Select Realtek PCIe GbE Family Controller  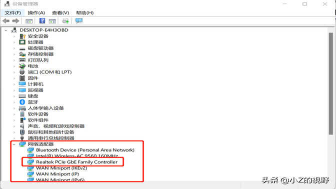pyautogui.click(x=76, y=162)
